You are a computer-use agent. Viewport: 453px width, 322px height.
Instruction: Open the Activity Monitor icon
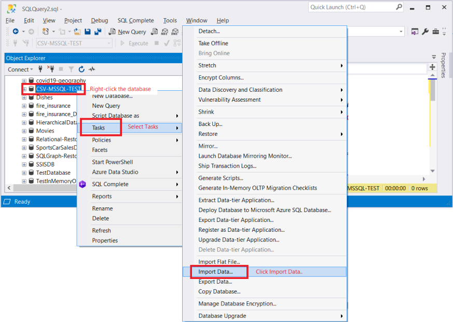pos(91,69)
